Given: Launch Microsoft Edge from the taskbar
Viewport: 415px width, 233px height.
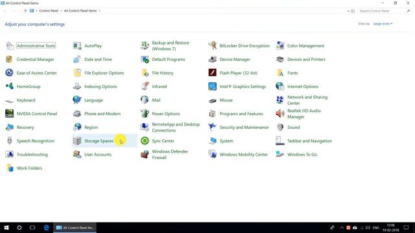Looking at the screenshot, I should coord(46,227).
